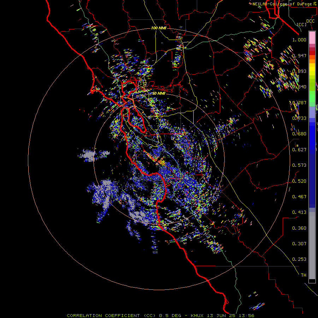Image resolution: width=318 pixels, height=318 pixels.
Task: Pick the pink swatch atop color bar
Action: 312,38
